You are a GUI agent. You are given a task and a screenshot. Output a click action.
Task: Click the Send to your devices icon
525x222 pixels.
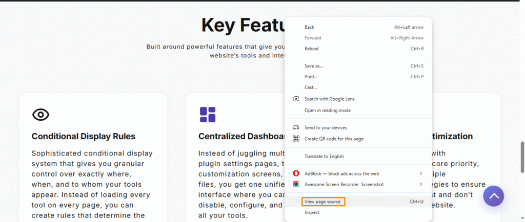click(296, 127)
